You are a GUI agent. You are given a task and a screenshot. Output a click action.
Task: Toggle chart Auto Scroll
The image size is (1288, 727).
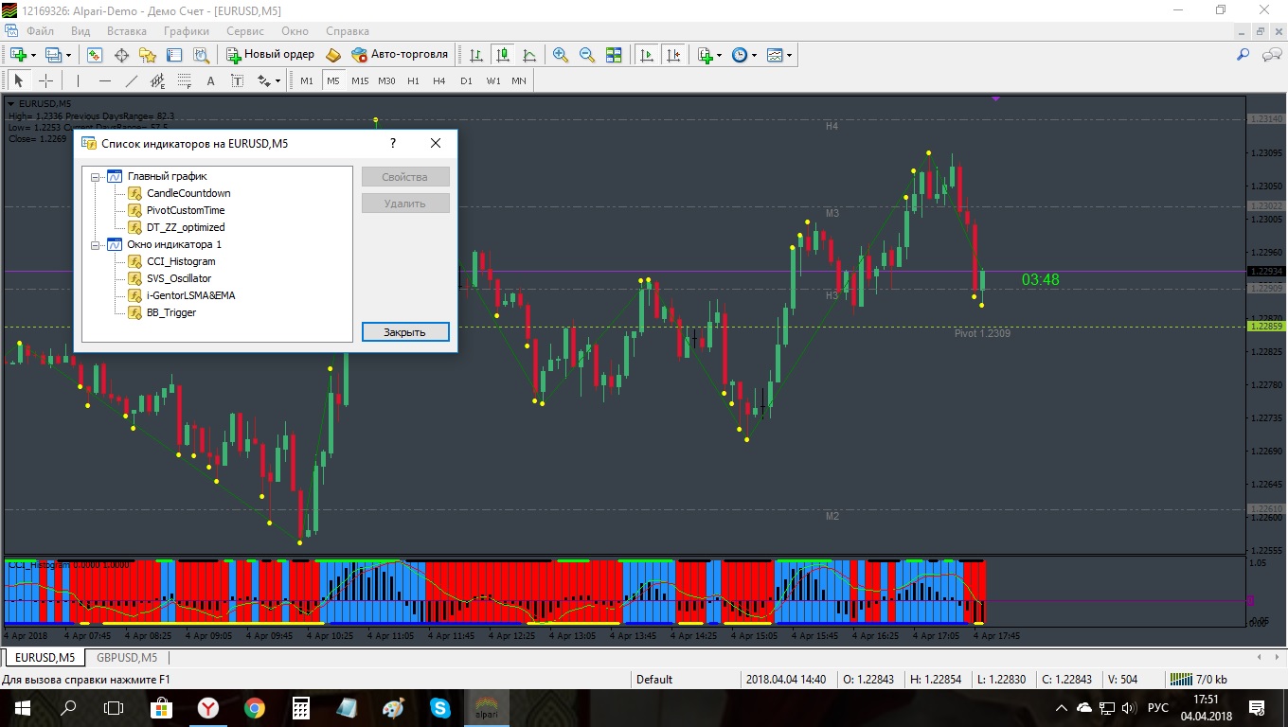tap(647, 55)
